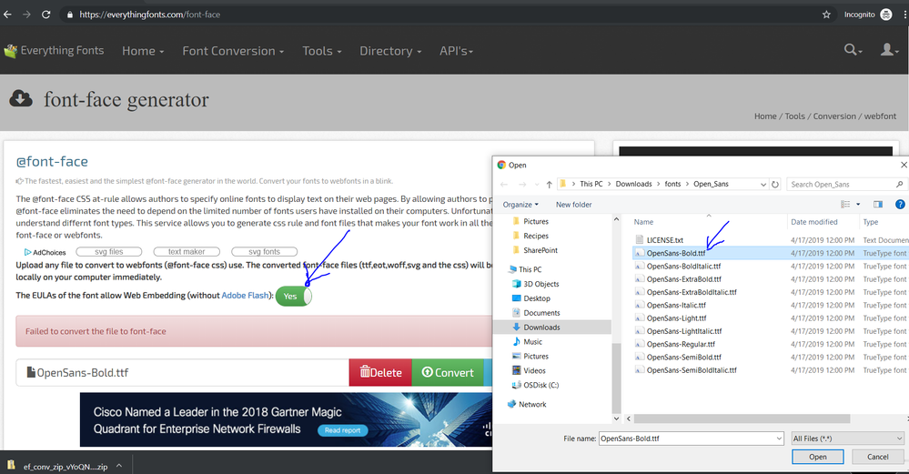
Task: Click the 'text maker' ad link
Action: (x=187, y=251)
